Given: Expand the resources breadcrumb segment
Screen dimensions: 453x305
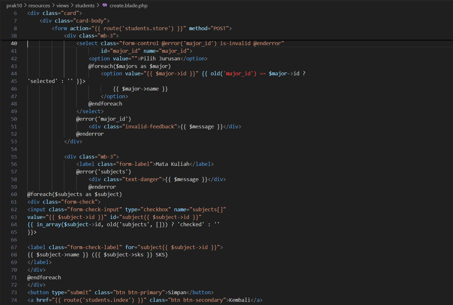Looking at the screenshot, I should click(39, 5).
